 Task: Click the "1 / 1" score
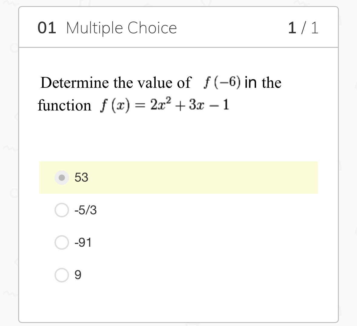tap(303, 28)
